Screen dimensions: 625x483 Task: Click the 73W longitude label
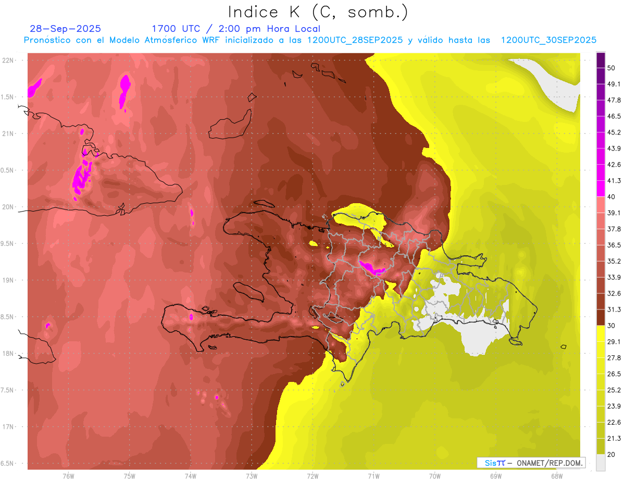point(252,476)
